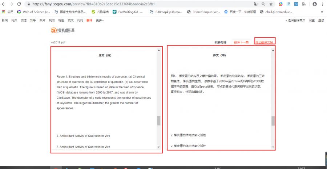Open the user profile avatar icon
Screen dimensions: 327x169
point(315,4)
